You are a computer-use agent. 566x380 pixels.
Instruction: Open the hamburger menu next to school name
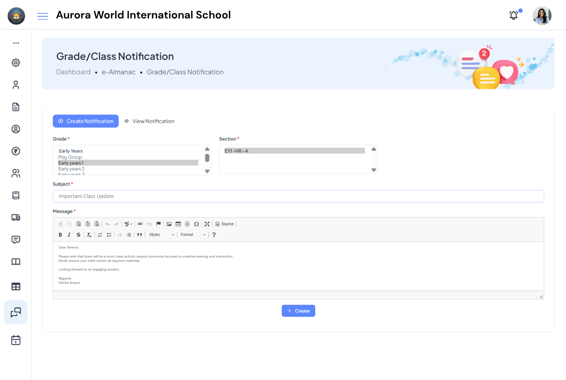tap(42, 16)
